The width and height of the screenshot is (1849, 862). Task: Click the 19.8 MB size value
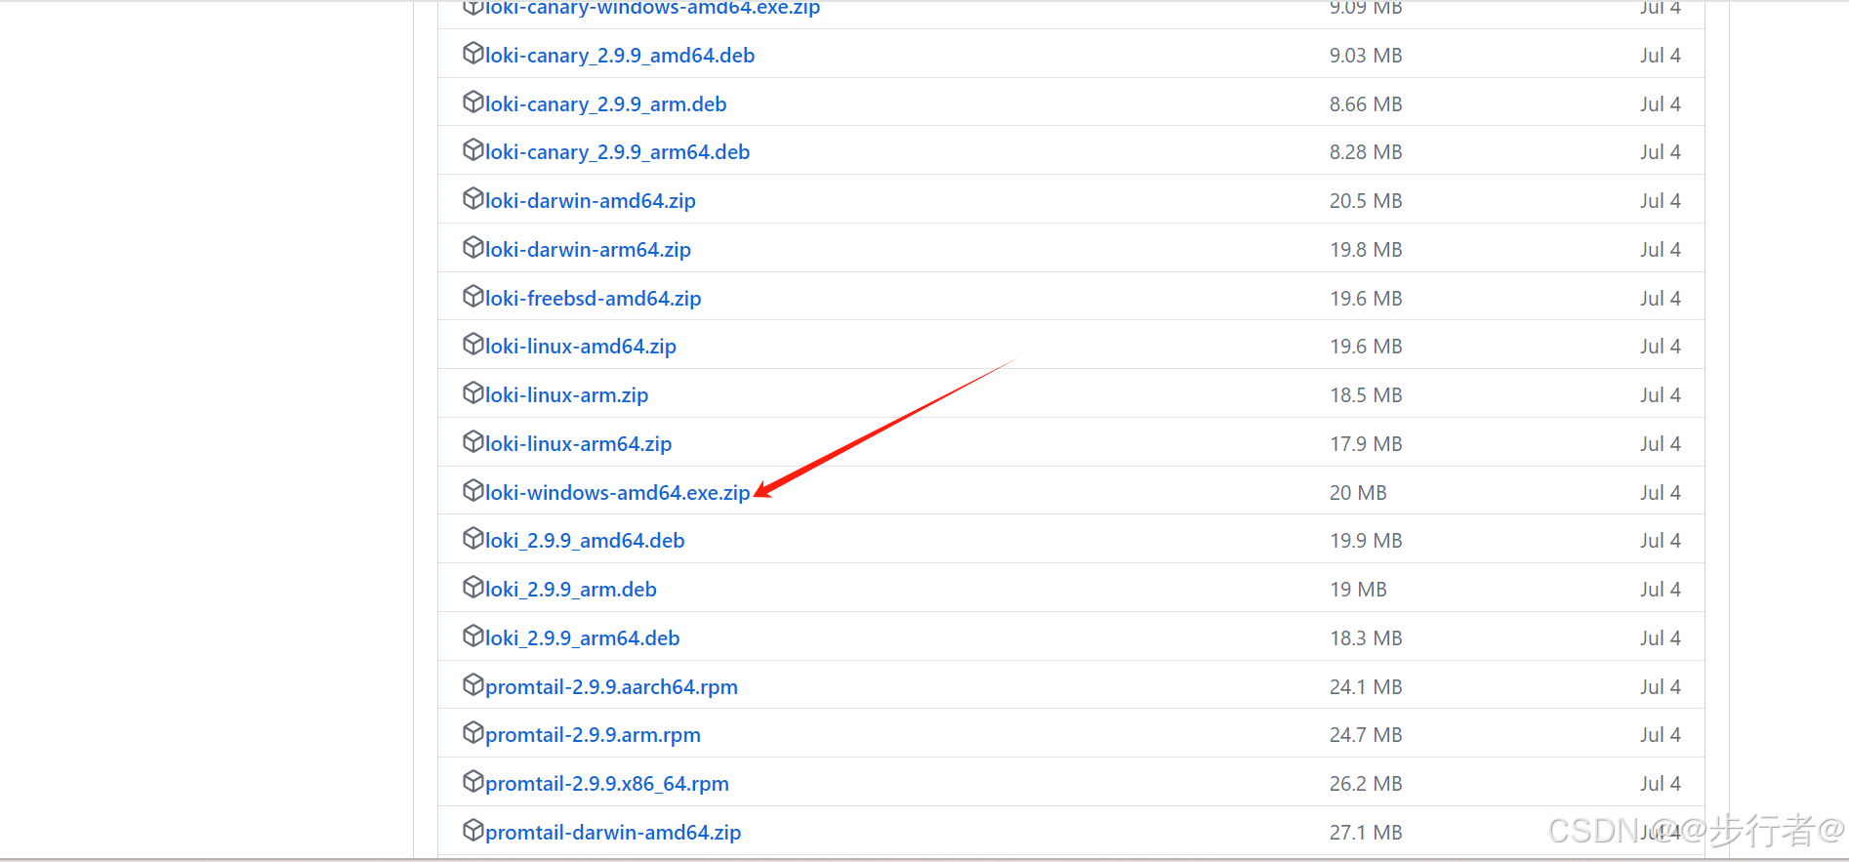1366,250
